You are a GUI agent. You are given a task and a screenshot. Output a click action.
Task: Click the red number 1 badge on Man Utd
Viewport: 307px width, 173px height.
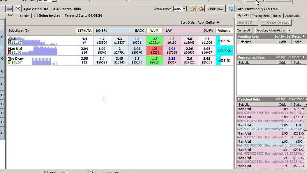pos(9,52)
